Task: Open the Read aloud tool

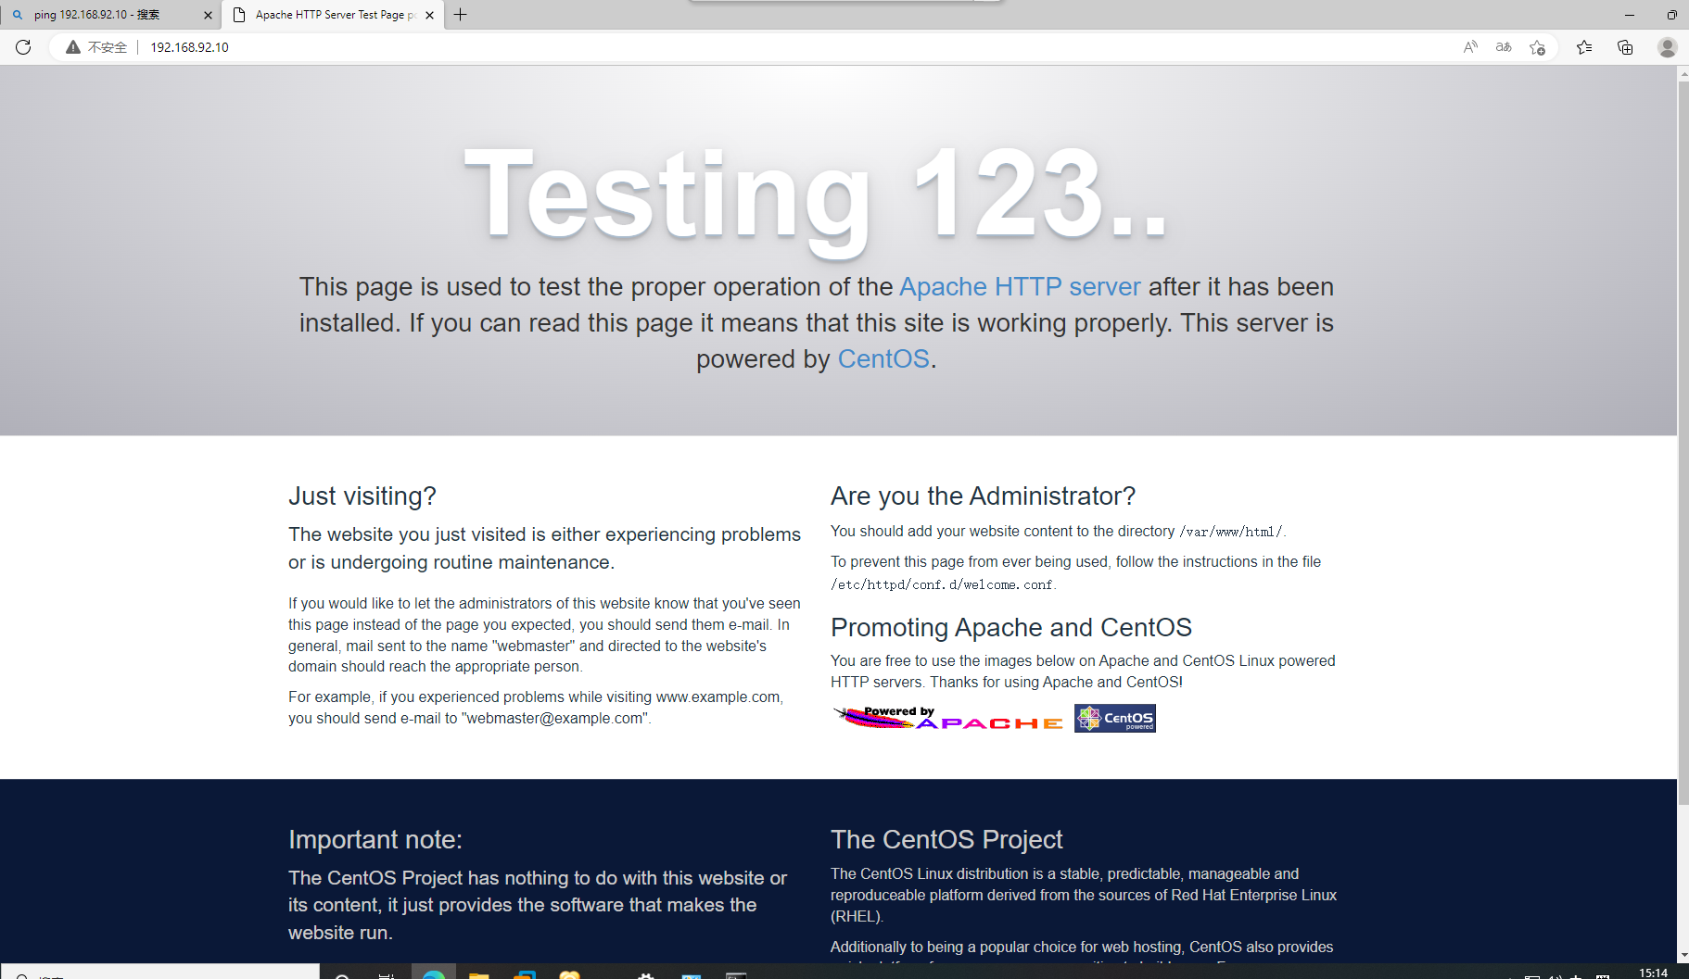Action: [x=1470, y=47]
